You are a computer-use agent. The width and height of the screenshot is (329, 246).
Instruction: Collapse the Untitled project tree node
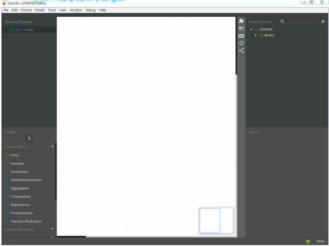coord(251,29)
